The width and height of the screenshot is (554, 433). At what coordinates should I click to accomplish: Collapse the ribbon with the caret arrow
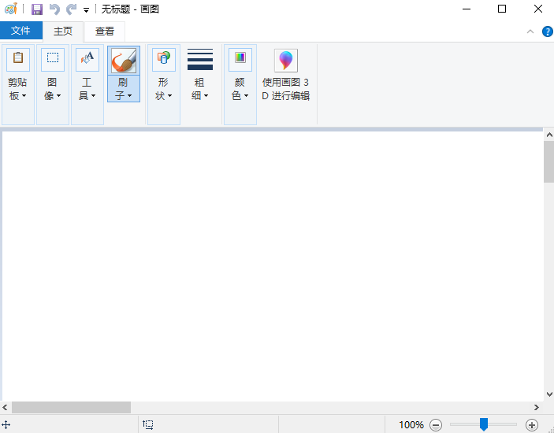tap(530, 31)
